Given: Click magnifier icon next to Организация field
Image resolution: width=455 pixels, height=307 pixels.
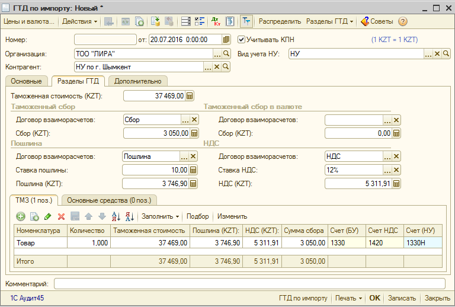Looking at the screenshot, I should 226,53.
